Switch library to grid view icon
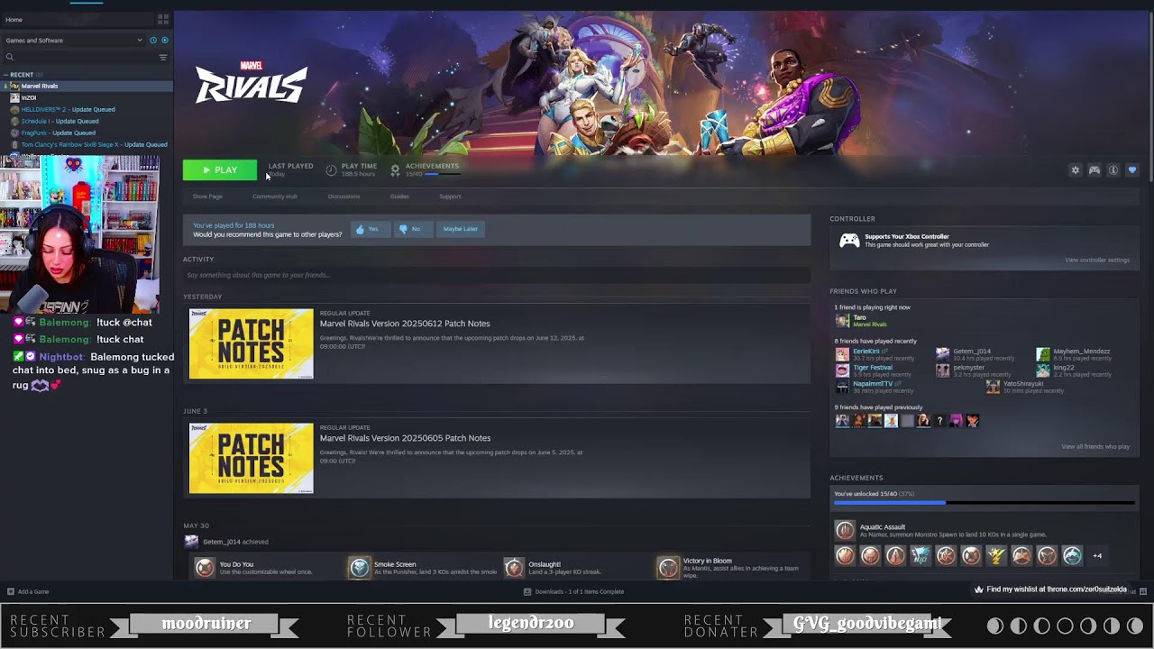 (x=163, y=19)
